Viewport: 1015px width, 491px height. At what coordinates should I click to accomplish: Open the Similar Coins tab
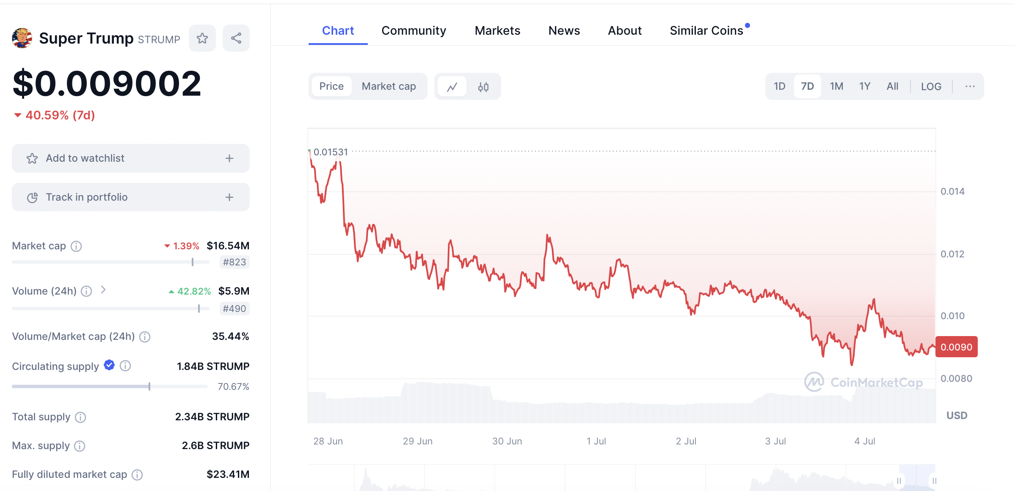click(706, 30)
